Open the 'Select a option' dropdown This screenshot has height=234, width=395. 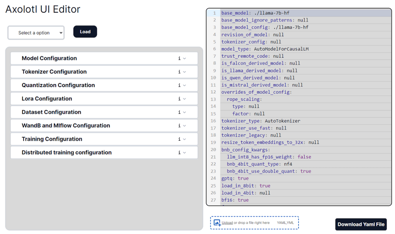36,33
